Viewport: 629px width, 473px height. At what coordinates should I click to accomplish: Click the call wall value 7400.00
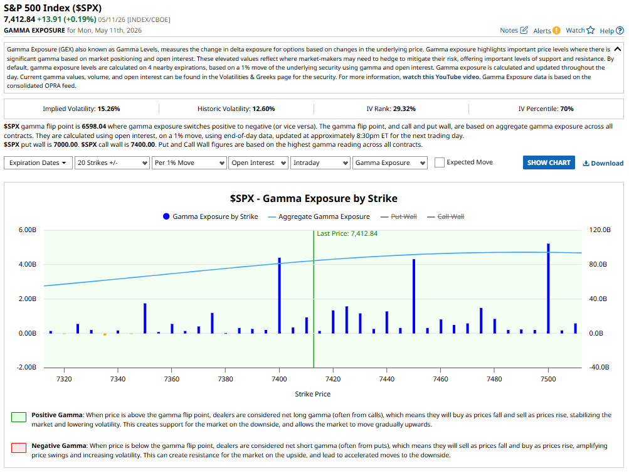143,144
